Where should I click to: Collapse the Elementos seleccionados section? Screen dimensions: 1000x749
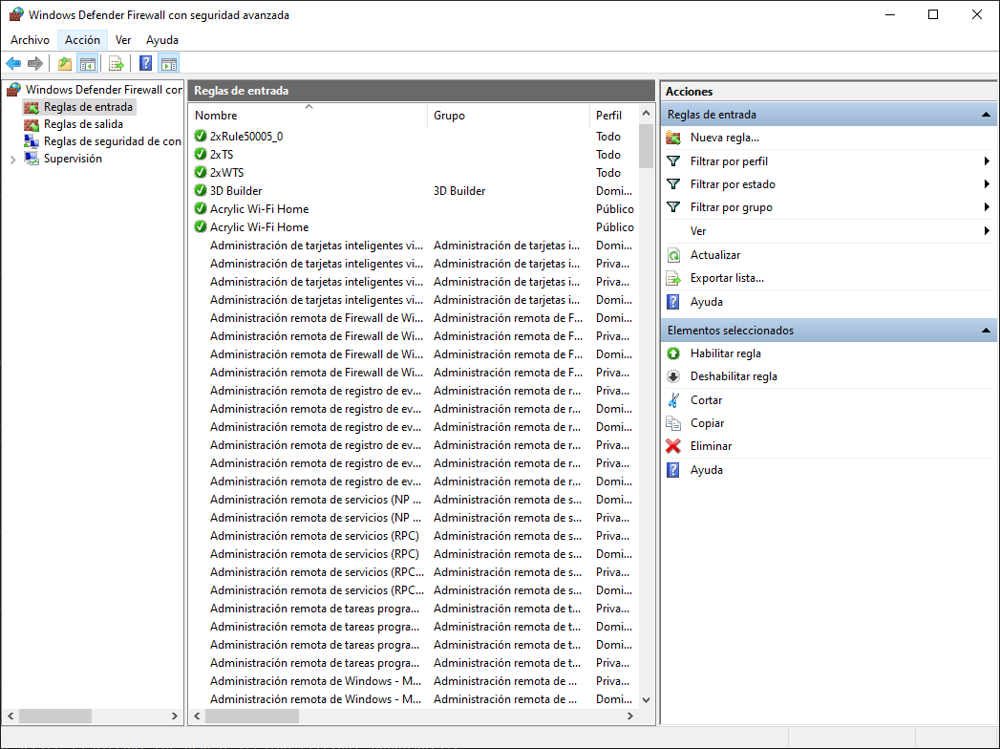point(986,331)
